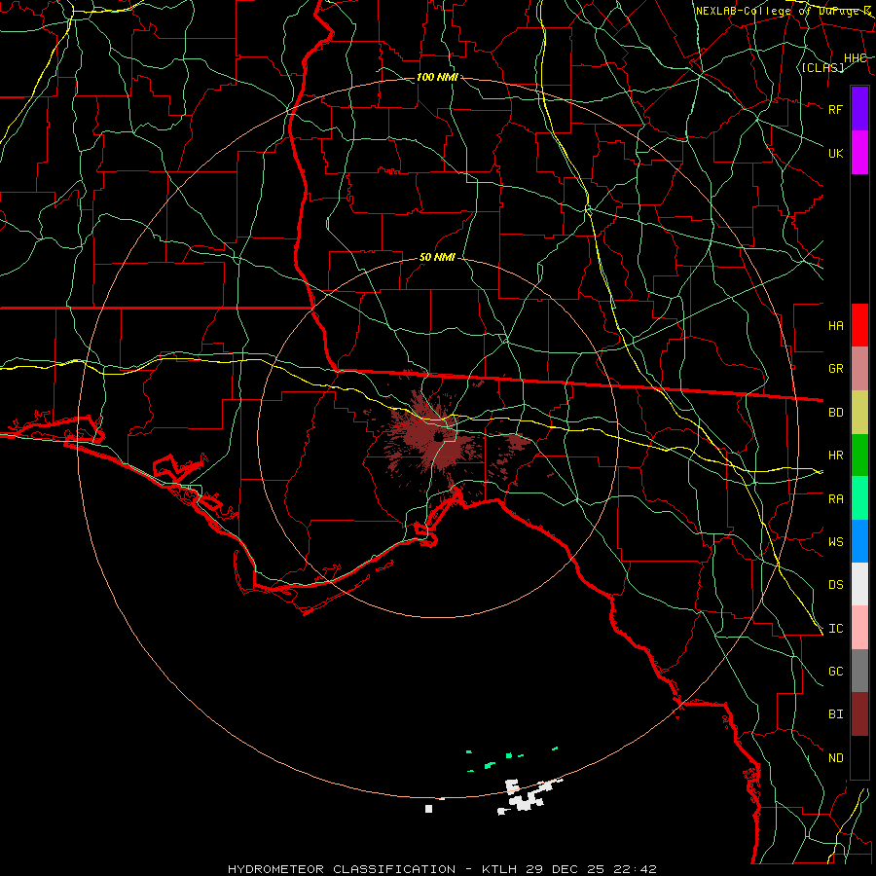The image size is (876, 876).
Task: Click the HR green legend swatch
Action: (x=859, y=456)
